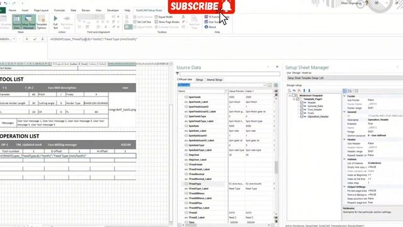Toggle Show Page Breaks in the toolbox

[167, 22]
